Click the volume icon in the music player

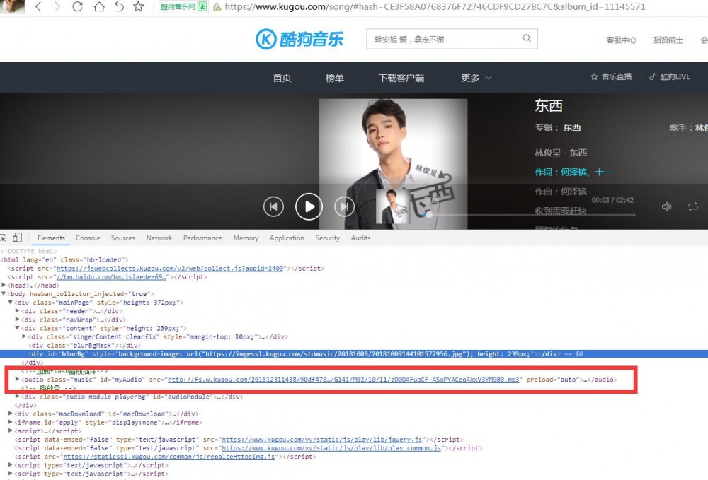coord(666,206)
